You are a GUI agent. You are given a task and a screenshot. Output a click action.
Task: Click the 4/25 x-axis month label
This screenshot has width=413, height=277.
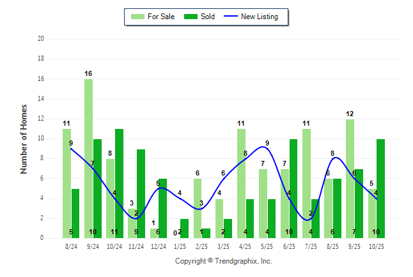(x=245, y=245)
